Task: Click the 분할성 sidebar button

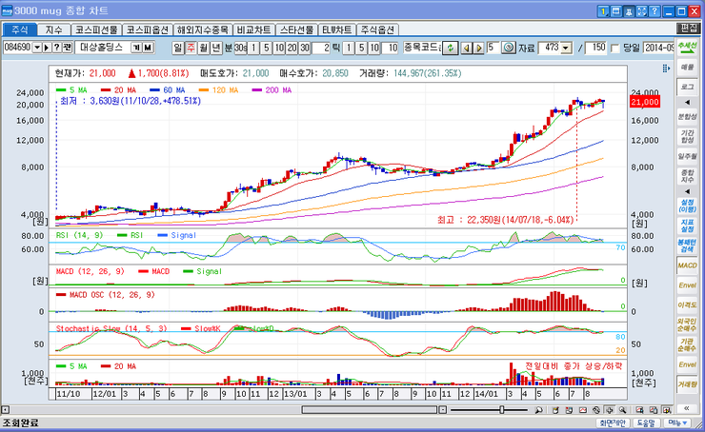Action: 688,117
